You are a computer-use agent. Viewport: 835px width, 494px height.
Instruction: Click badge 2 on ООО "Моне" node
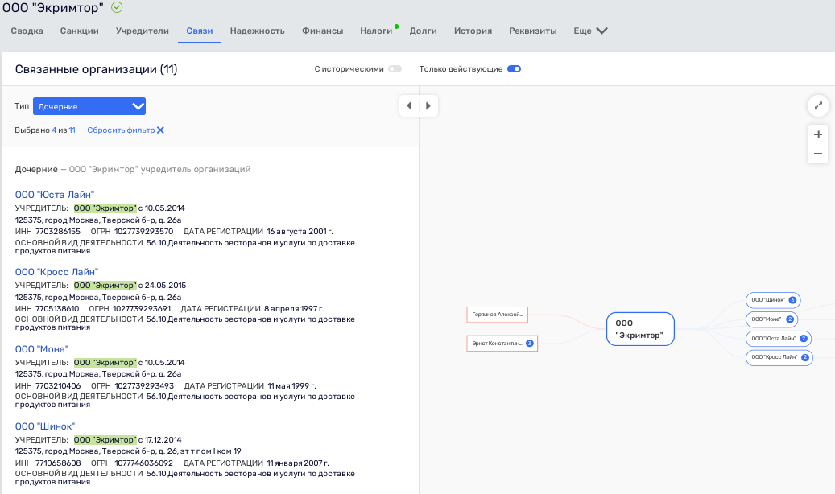coord(790,319)
